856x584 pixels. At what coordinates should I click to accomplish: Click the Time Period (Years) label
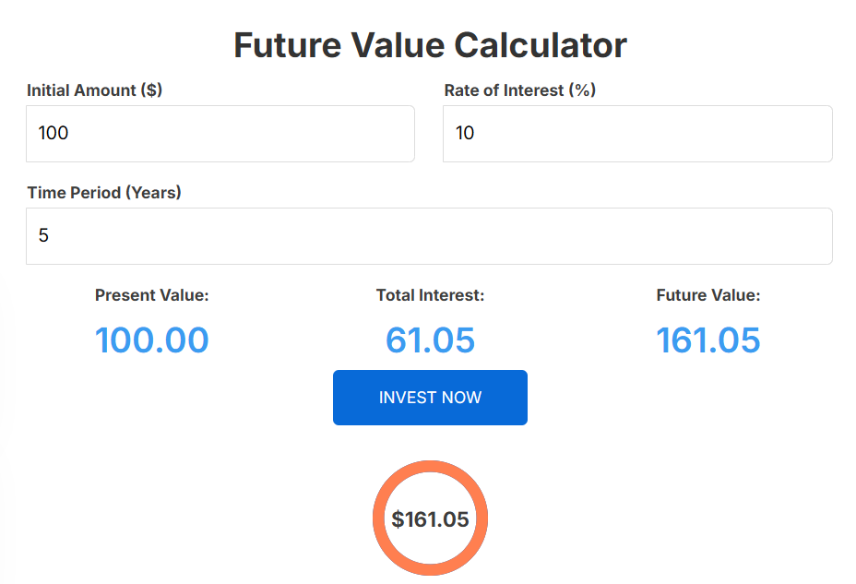103,193
